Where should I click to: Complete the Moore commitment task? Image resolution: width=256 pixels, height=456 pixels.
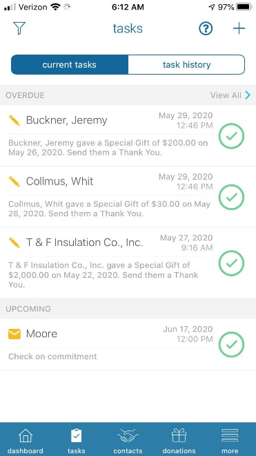coord(231,345)
